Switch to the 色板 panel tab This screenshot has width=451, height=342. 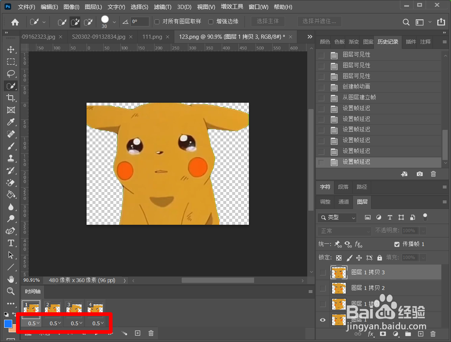point(340,42)
